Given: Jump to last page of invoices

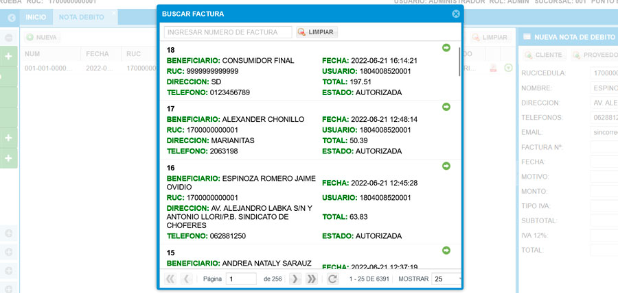Looking at the screenshot, I should pyautogui.click(x=311, y=279).
